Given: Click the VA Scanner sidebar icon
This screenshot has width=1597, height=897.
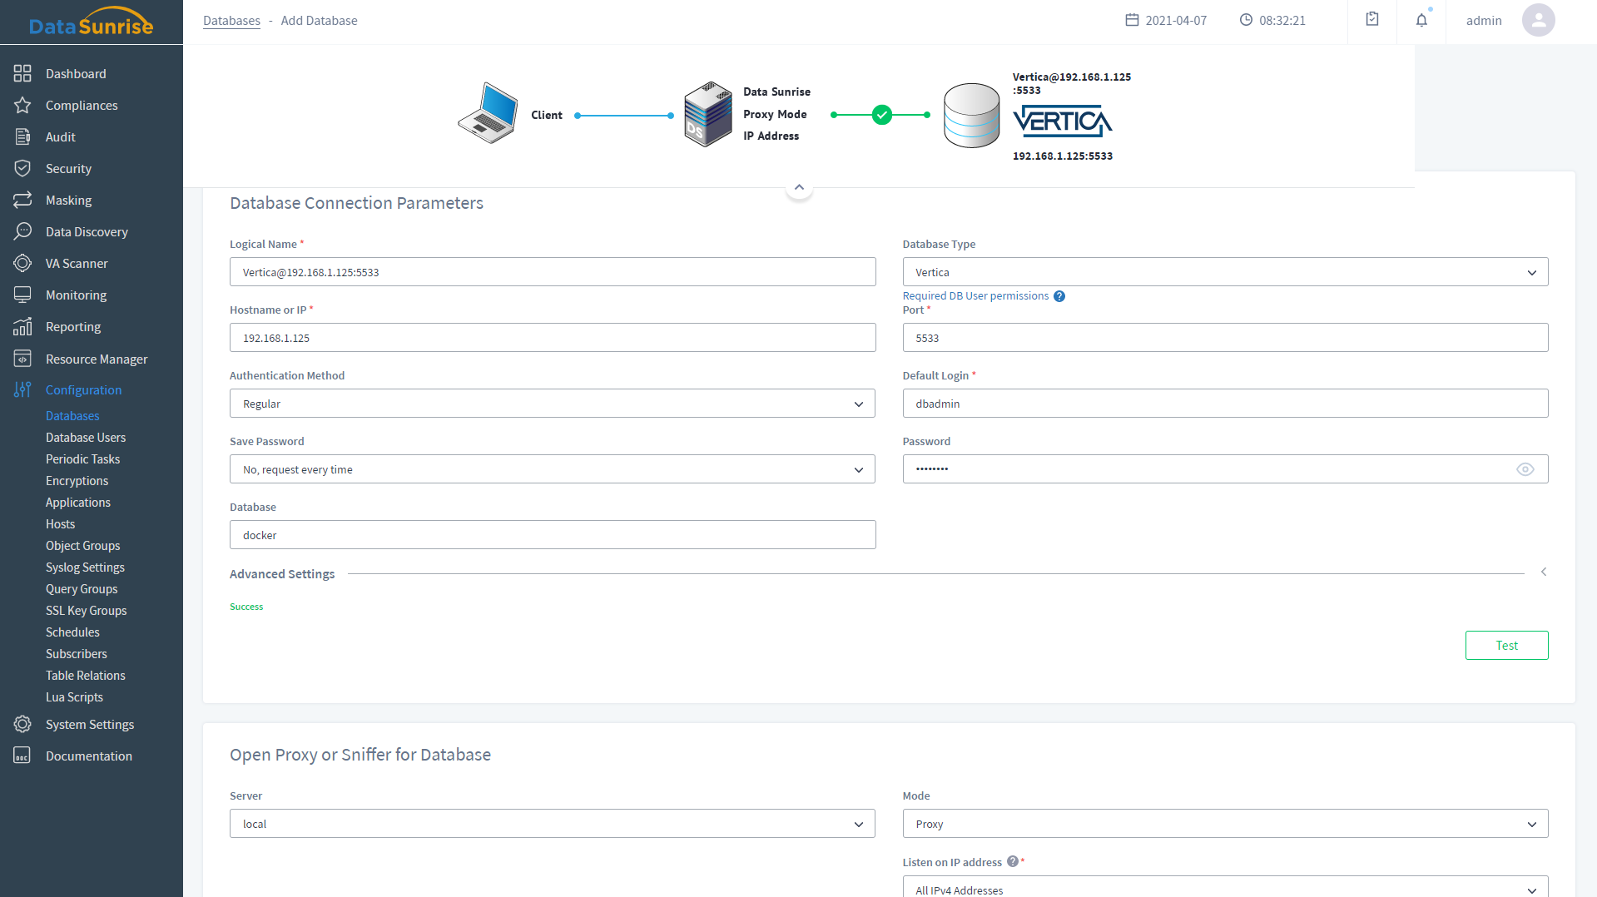Looking at the screenshot, I should [x=22, y=264].
